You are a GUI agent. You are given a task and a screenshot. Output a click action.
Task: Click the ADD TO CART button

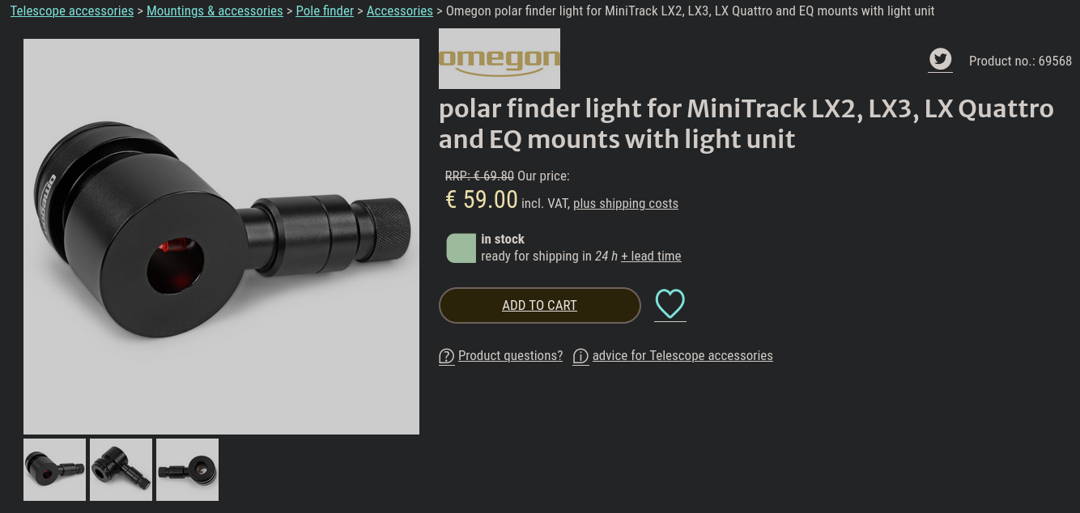540,305
